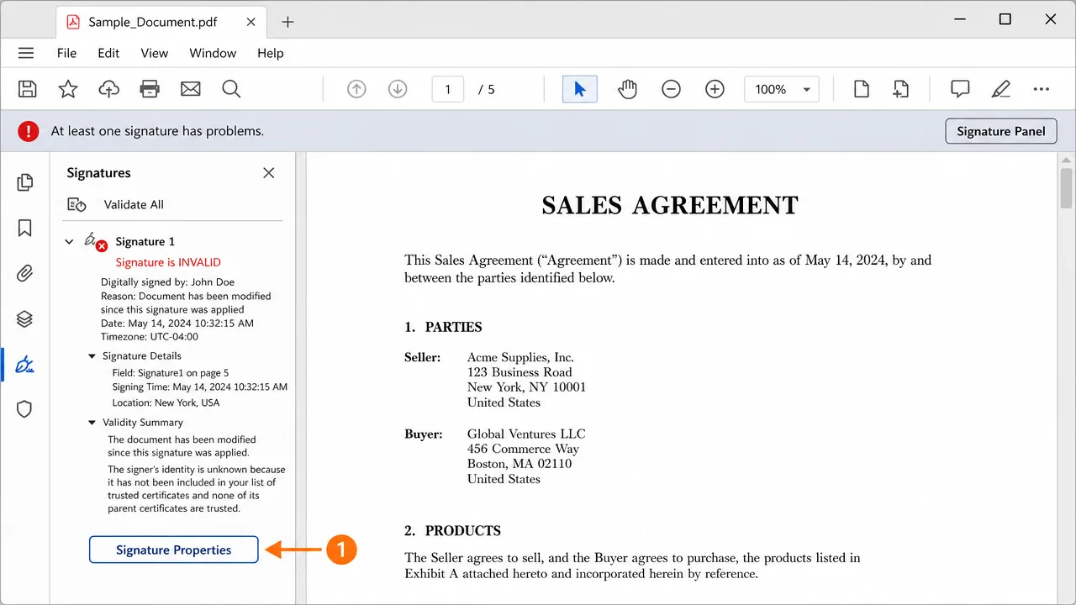This screenshot has height=605, width=1076.
Task: Open the Attachments paperclip panel
Action: pos(24,273)
